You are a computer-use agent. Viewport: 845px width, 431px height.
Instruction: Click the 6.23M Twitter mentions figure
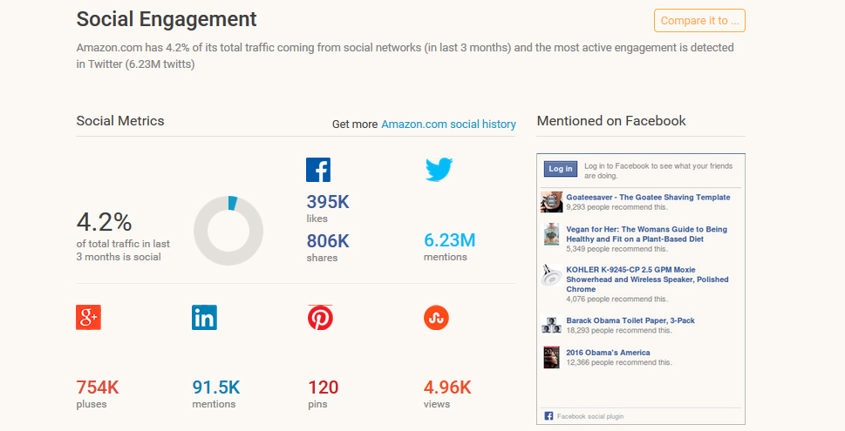pos(449,240)
